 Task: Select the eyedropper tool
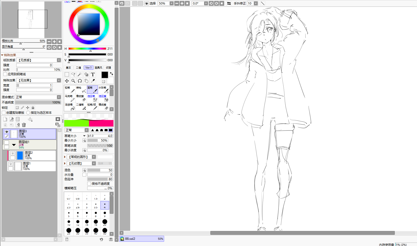[93, 81]
